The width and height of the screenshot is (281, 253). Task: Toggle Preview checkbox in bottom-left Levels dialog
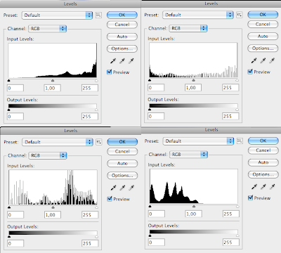pos(110,199)
